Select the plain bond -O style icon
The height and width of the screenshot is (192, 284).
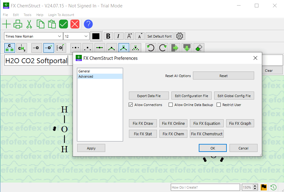pyautogui.click(x=37, y=48)
